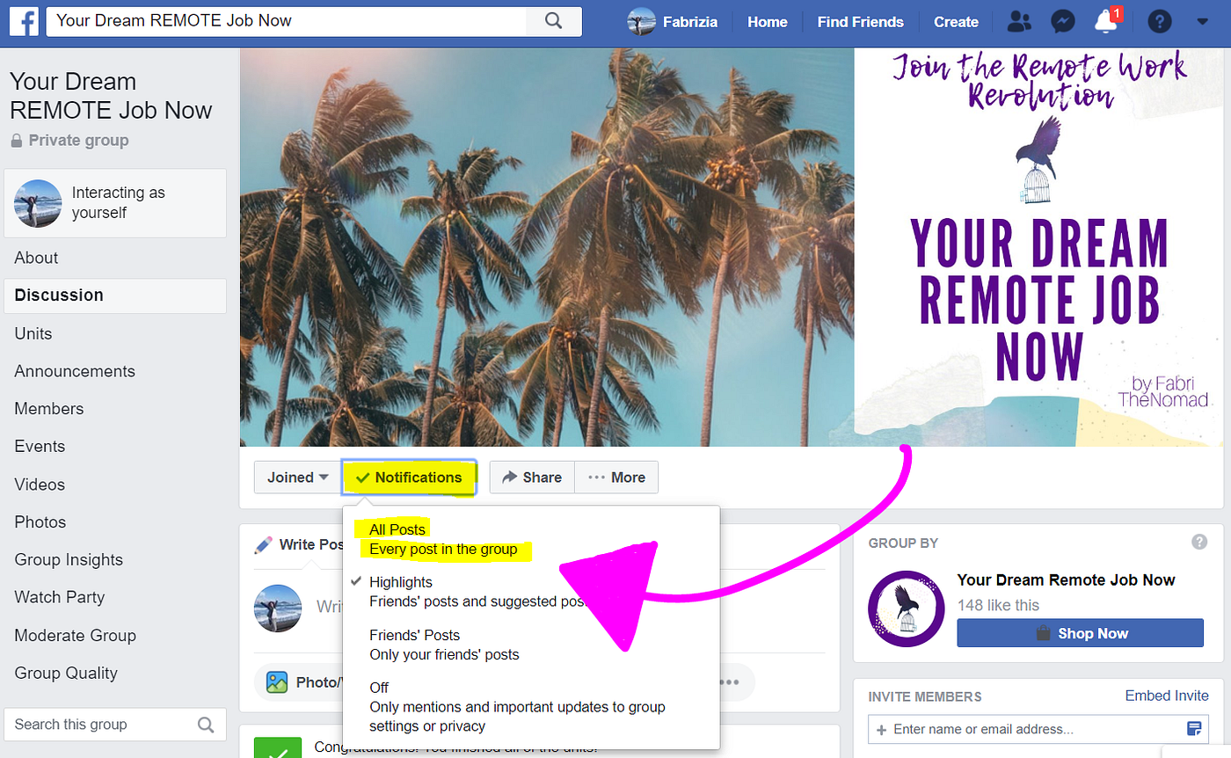Click the search magnifier button in top bar

553,21
